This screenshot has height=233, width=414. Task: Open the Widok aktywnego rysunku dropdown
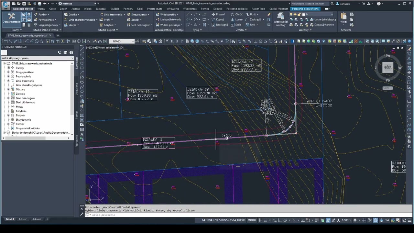(38, 58)
